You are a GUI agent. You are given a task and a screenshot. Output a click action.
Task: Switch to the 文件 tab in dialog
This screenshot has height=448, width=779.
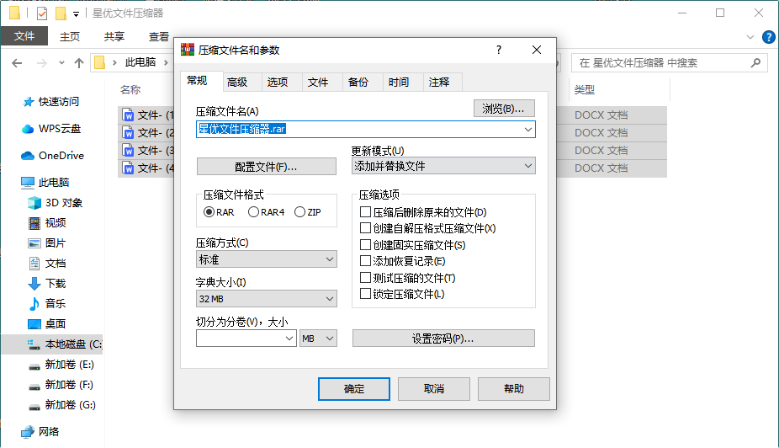click(317, 82)
